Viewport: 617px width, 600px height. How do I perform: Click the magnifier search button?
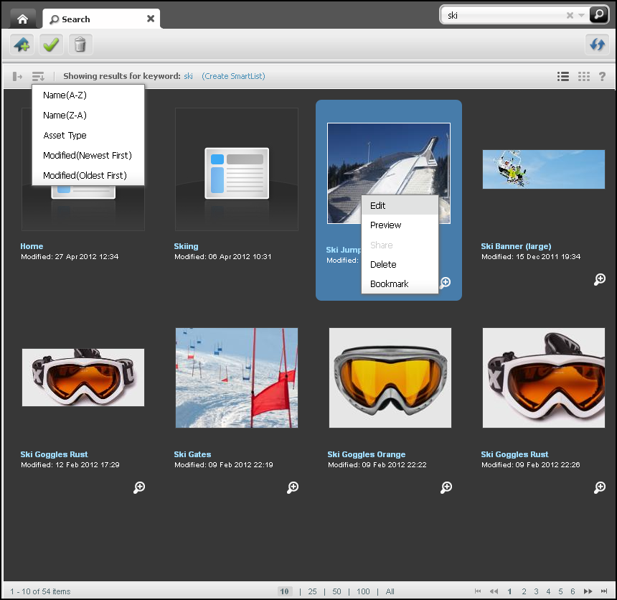pos(598,15)
